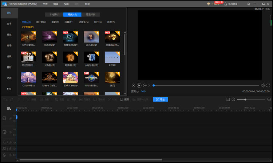Click the timeline zoom slider knob
This screenshot has height=163, width=273.
coord(245,99)
